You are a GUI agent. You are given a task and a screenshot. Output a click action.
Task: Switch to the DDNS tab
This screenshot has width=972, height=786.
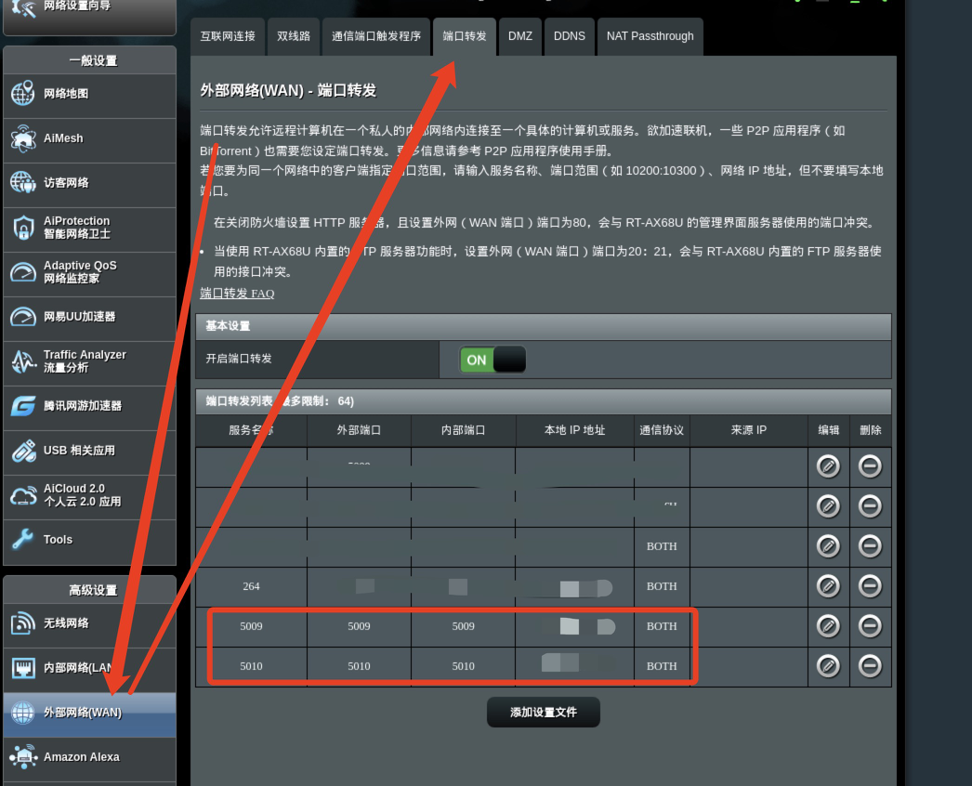[570, 36]
